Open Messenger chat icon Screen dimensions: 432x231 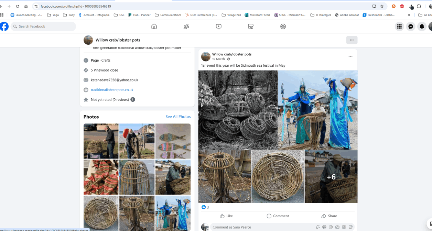coord(411,26)
